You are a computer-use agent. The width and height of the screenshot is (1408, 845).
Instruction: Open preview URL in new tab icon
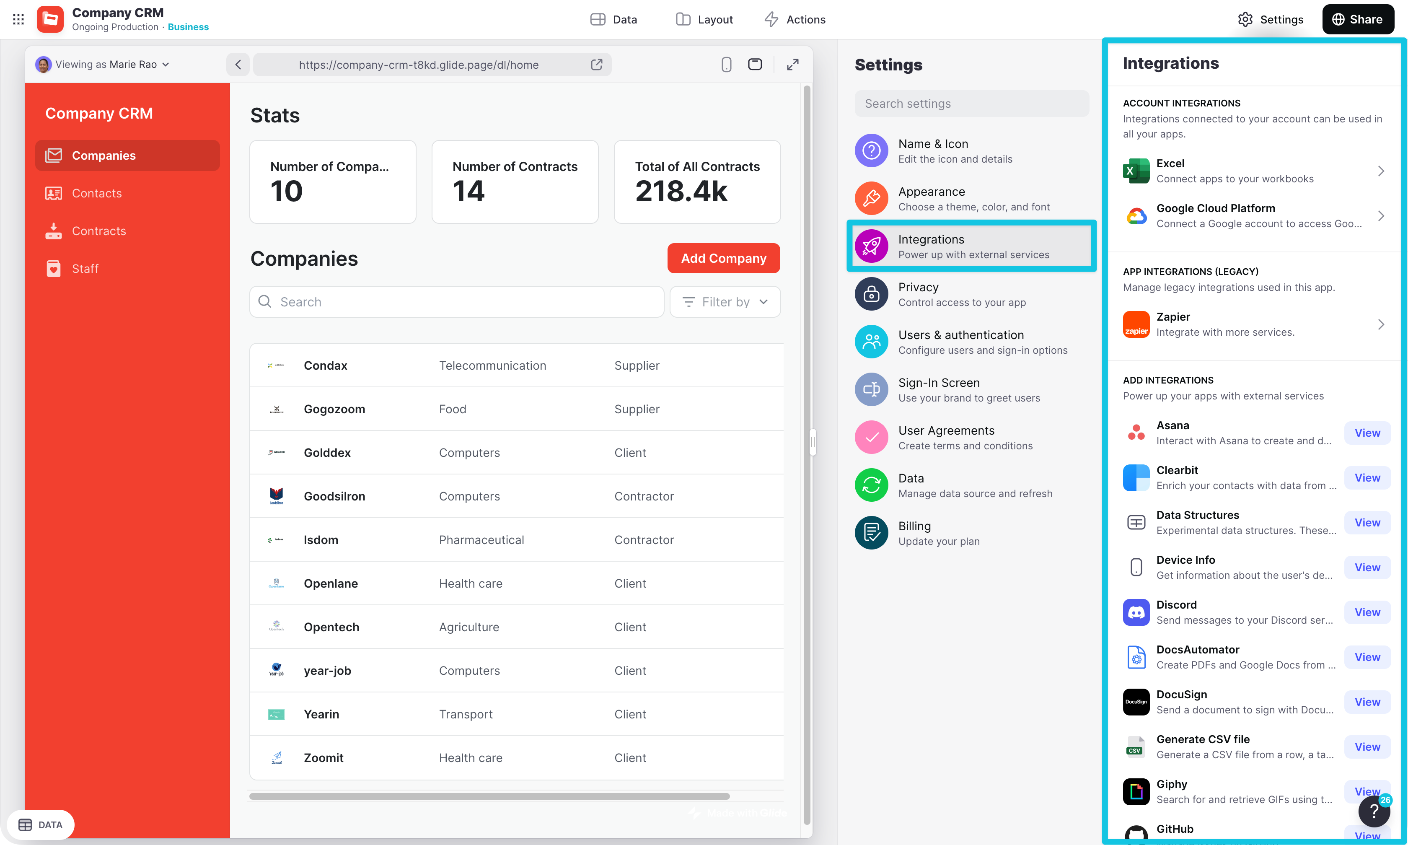pyautogui.click(x=596, y=65)
